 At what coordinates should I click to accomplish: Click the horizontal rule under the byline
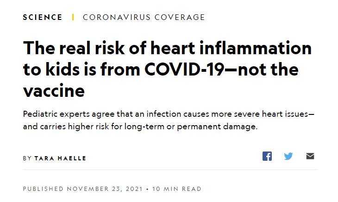170,170
